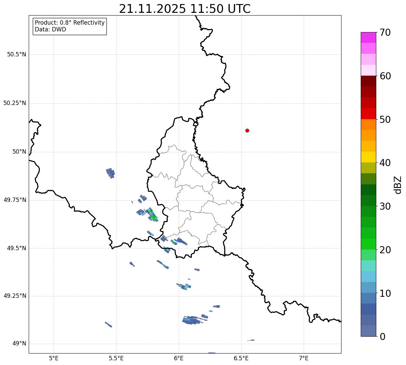This screenshot has width=406, height=365.
Task: Click the bright red colorbar segment above 50
Action: click(369, 114)
